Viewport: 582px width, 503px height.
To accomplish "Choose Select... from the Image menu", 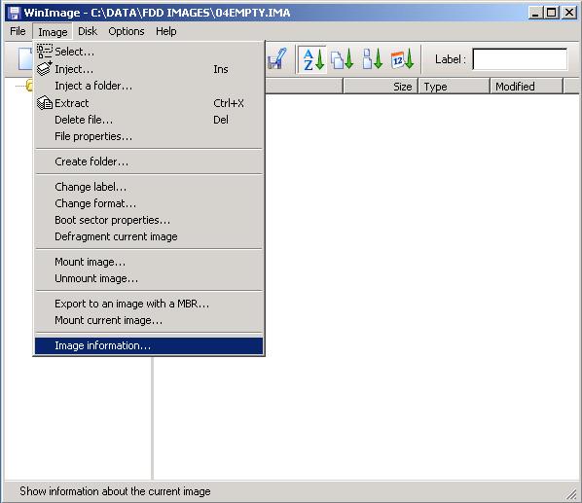I will click(149, 52).
